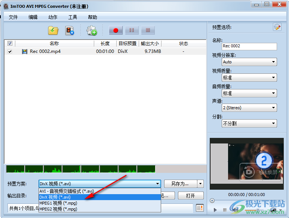Open the arrow next to 另存为

[200, 184]
